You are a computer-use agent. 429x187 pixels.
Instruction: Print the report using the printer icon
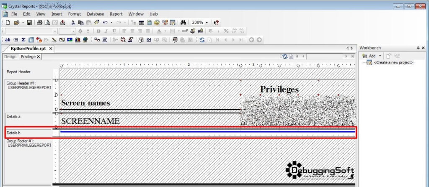click(x=39, y=23)
